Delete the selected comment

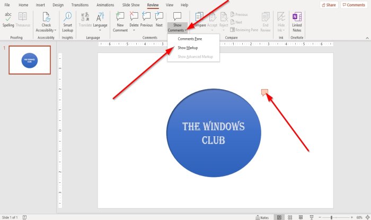point(134,20)
